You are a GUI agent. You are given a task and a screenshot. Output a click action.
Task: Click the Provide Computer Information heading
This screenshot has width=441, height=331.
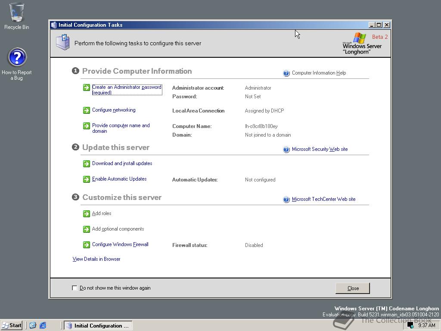(x=137, y=71)
